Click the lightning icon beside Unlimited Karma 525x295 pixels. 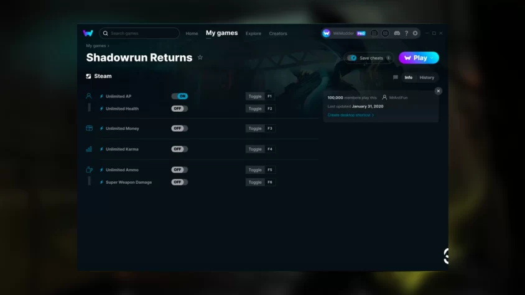101,149
